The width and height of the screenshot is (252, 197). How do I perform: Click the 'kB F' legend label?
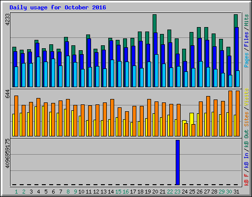247,180
